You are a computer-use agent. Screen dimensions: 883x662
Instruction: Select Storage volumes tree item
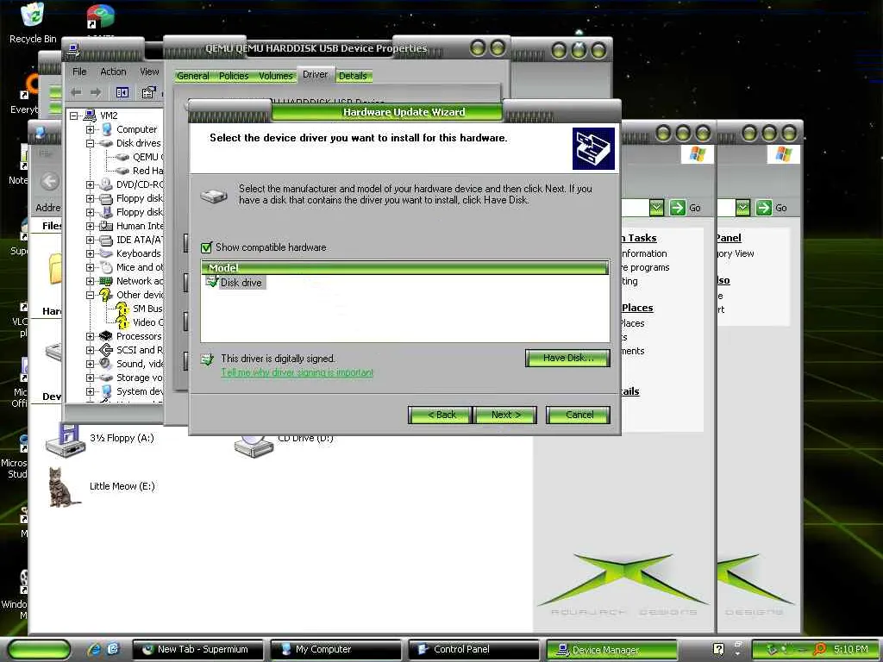point(140,378)
